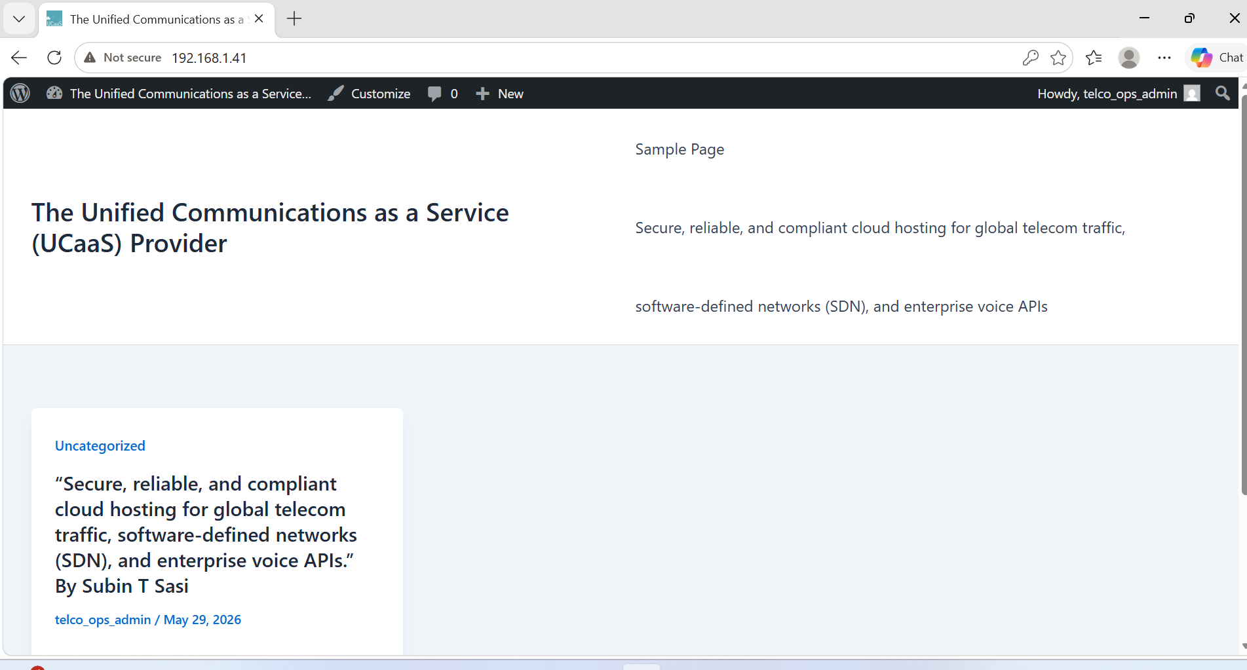Open a new browser tab
The height and width of the screenshot is (670, 1247).
pos(294,19)
